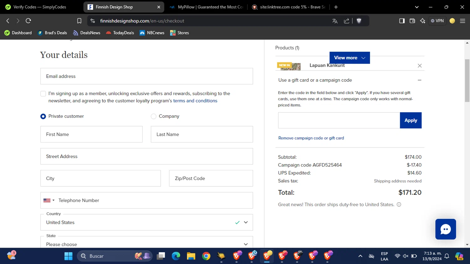Open the tab search dropdown arrow
This screenshot has height=264, width=470.
click(x=417, y=7)
